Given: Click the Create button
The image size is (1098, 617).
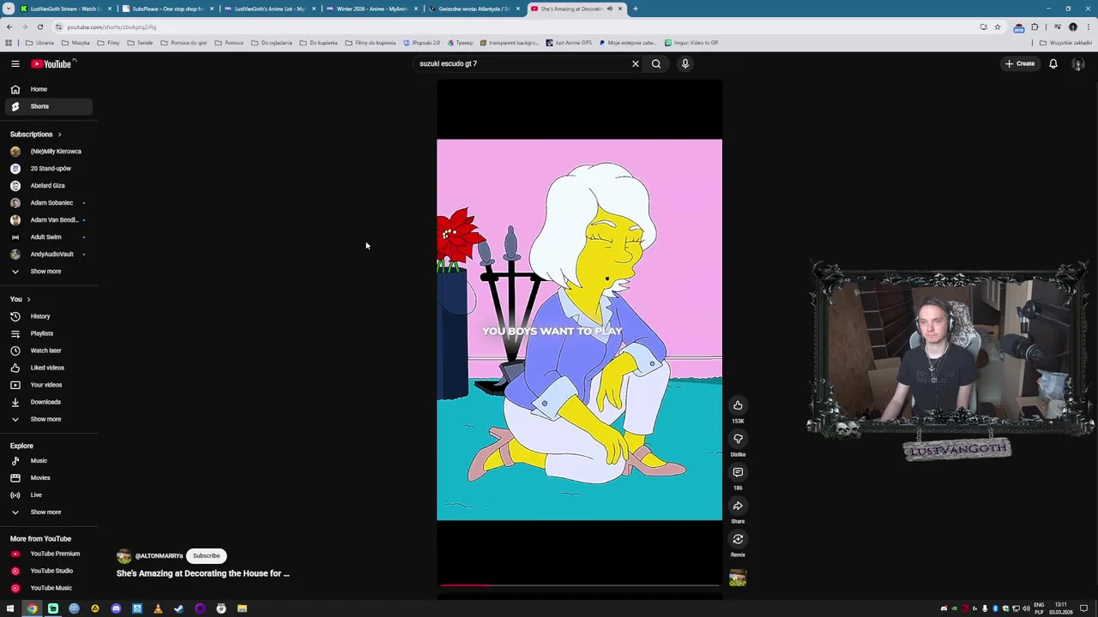Looking at the screenshot, I should click(1020, 63).
